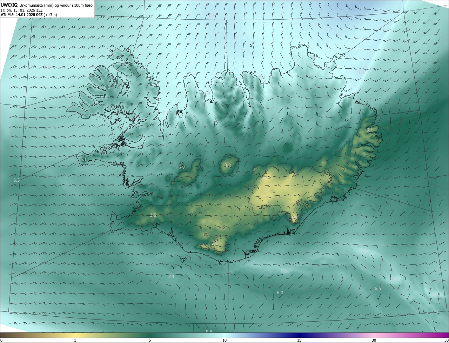The height and width of the screenshot is (343, 449).
Task: Click the 3.2 value on Hofsjökull glacier
Action: coord(228,165)
